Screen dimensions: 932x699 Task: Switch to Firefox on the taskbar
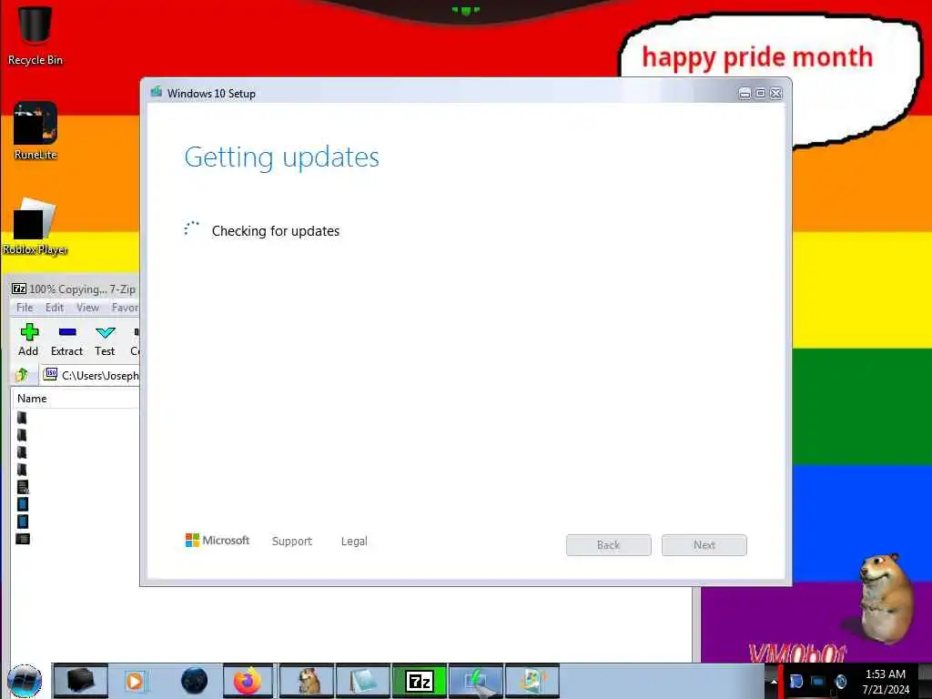click(x=248, y=681)
